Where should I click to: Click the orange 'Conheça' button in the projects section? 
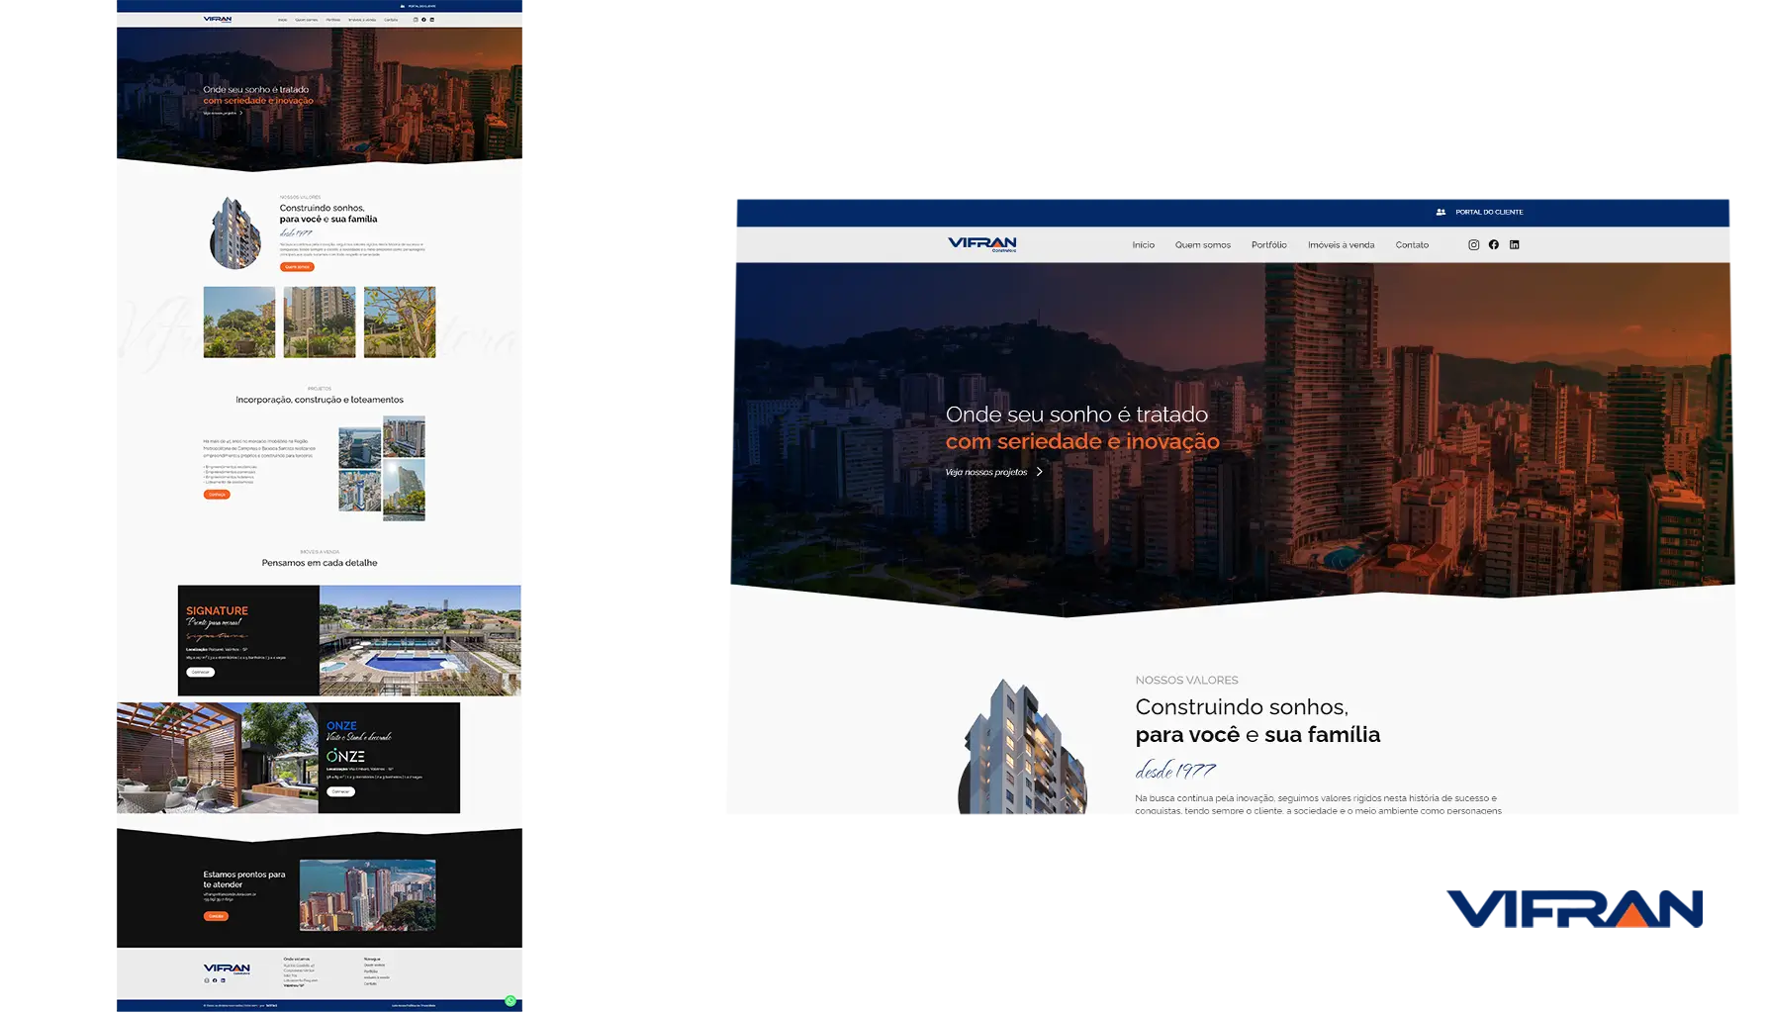tap(217, 495)
